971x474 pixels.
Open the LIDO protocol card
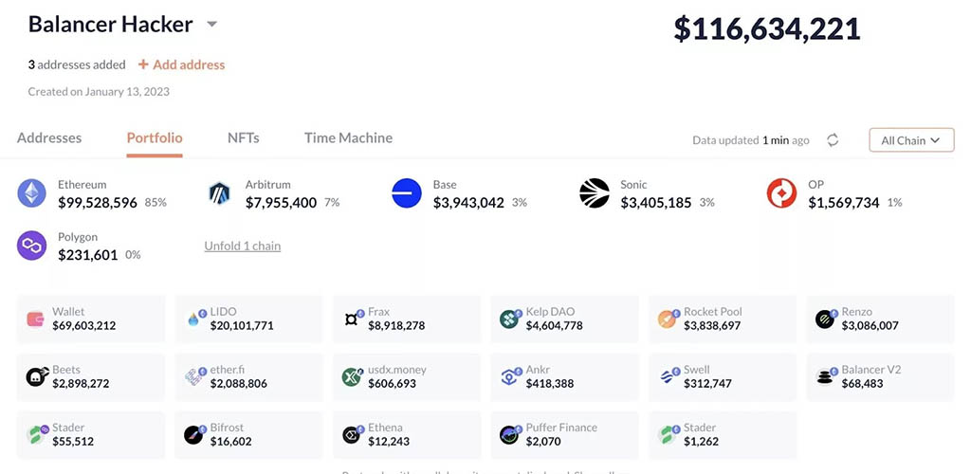[248, 319]
